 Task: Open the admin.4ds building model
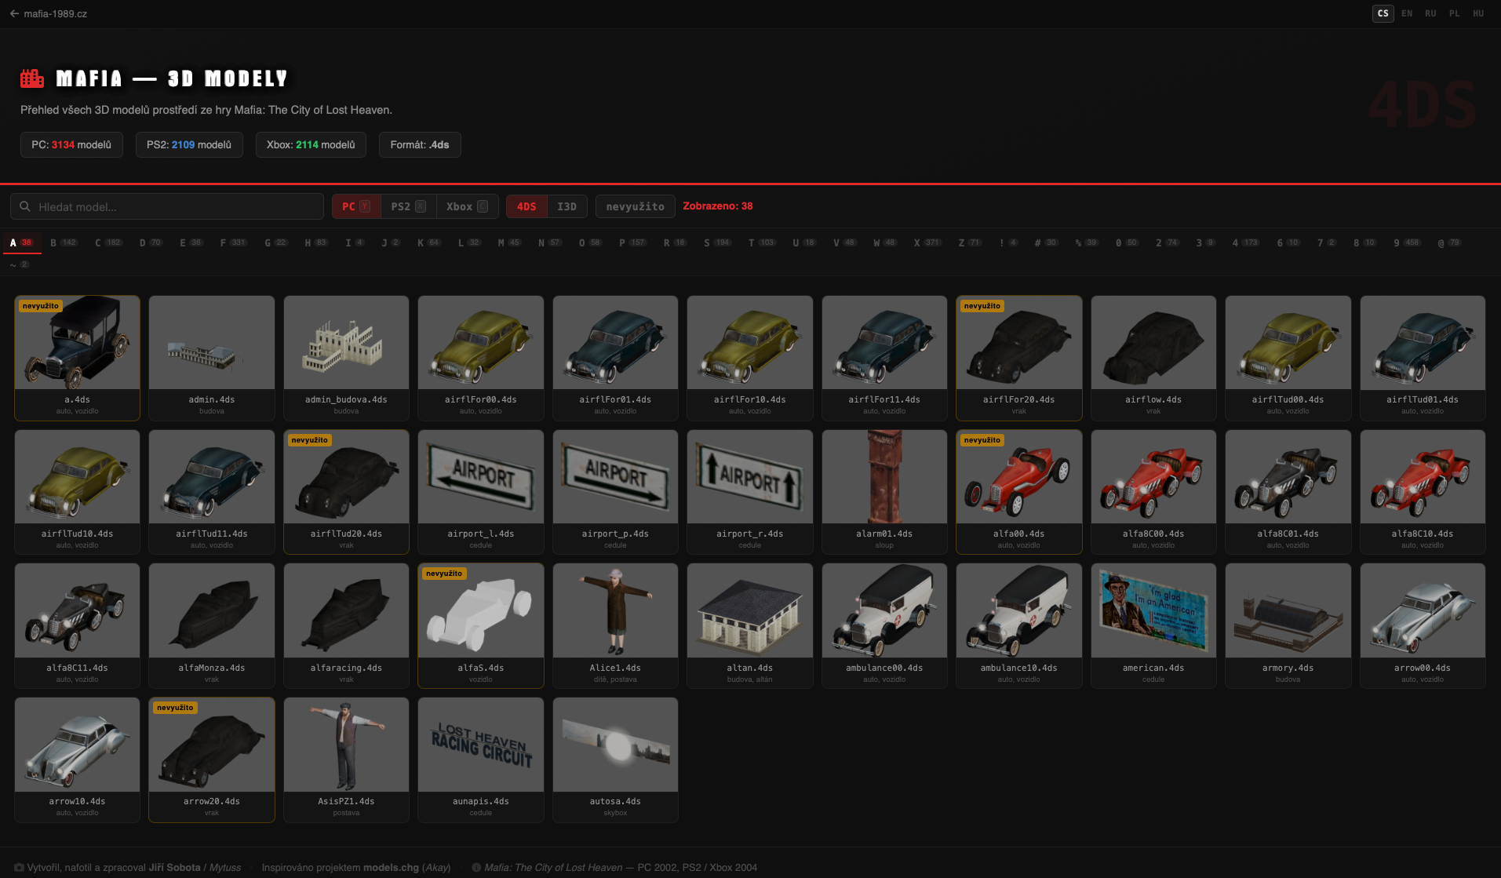point(212,358)
